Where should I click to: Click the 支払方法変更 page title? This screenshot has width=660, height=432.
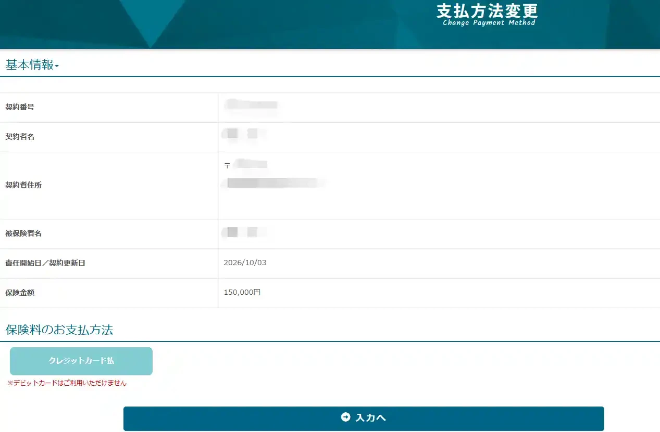[x=487, y=11]
